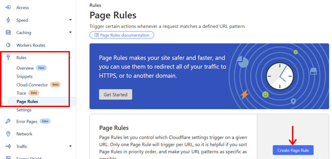Click the Workers Routes icon

(x=8, y=45)
